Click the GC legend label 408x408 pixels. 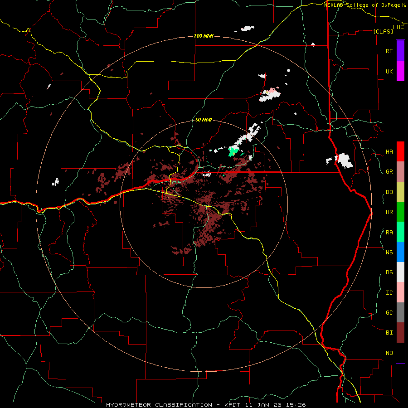coord(389,312)
